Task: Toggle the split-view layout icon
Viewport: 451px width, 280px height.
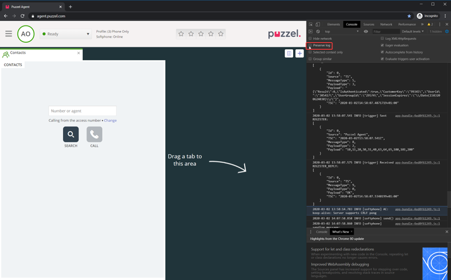Action: pos(289,53)
